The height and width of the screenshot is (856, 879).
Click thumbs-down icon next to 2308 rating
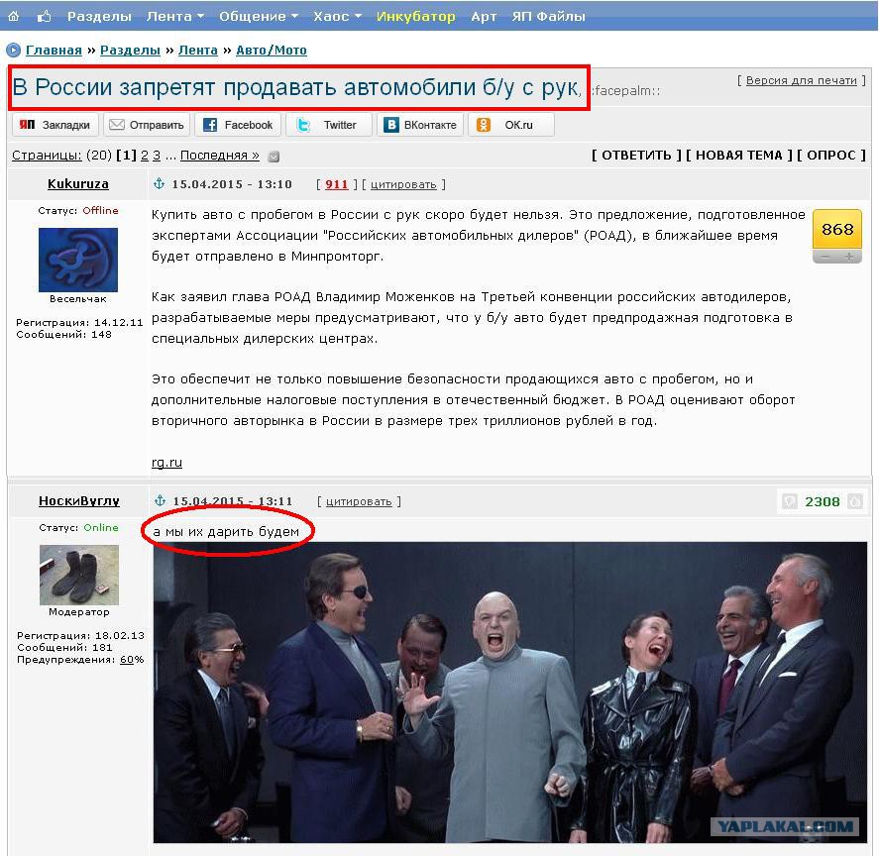pos(789,500)
